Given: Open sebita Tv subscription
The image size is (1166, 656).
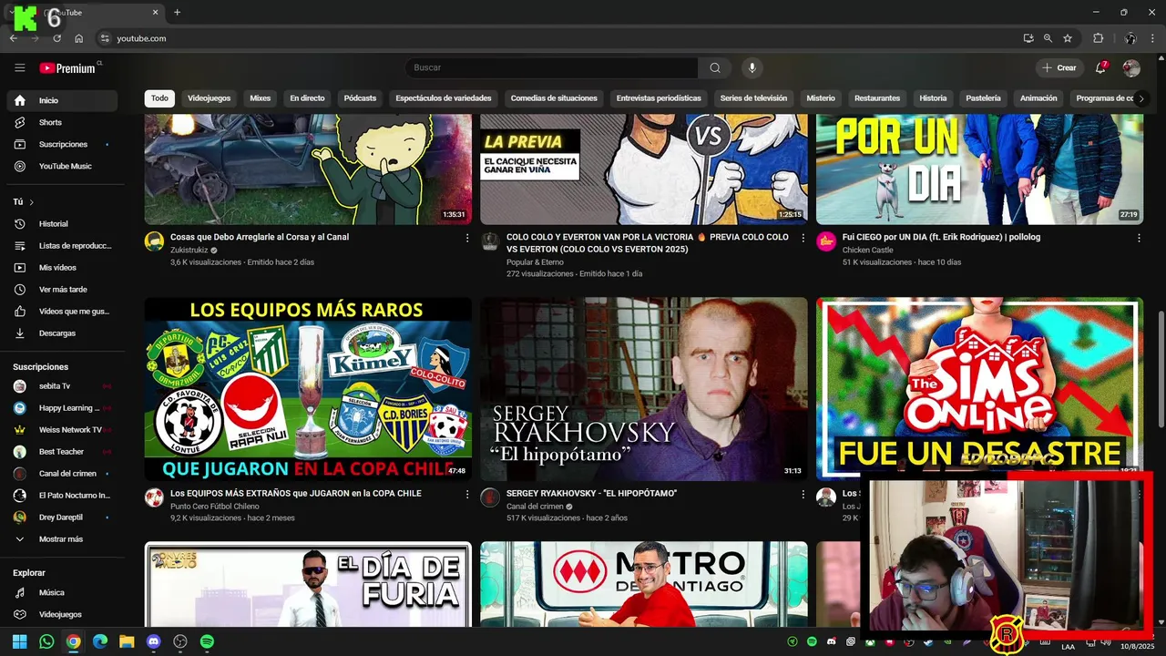Looking at the screenshot, I should [x=62, y=385].
